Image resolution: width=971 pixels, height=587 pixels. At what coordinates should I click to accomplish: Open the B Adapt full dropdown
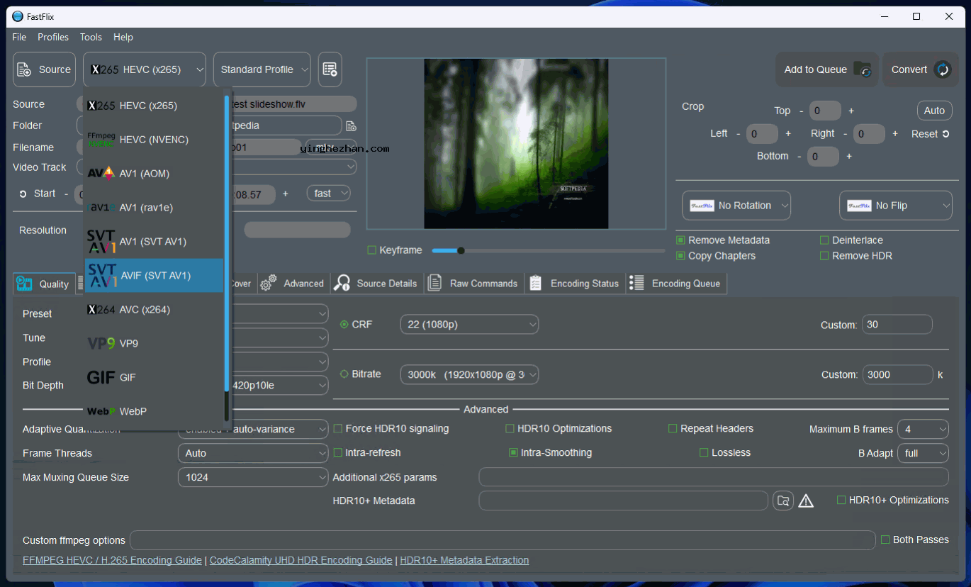(x=923, y=453)
